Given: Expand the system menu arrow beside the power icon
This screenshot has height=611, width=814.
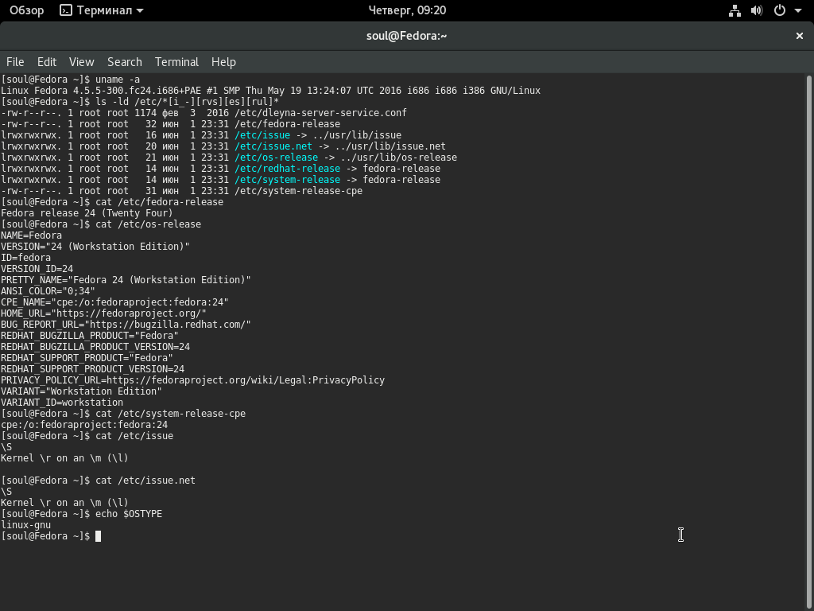Looking at the screenshot, I should [x=798, y=10].
